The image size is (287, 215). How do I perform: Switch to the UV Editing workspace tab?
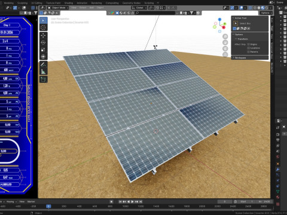(37, 3)
